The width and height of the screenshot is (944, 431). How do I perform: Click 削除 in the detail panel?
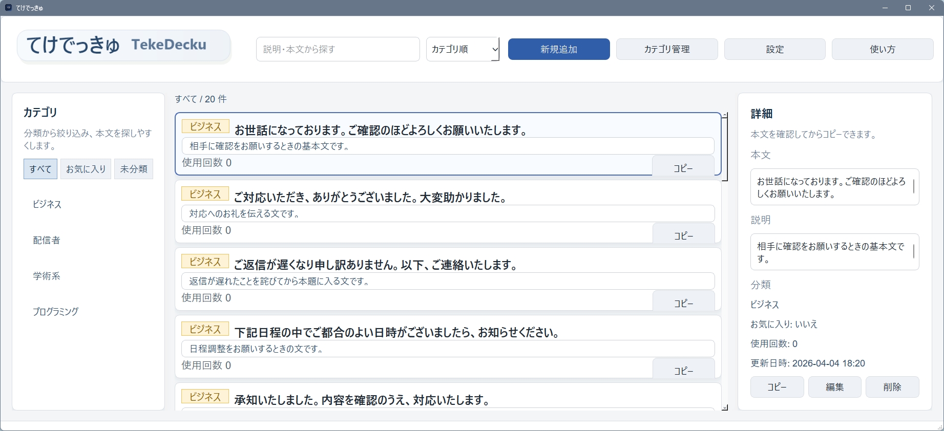pos(892,387)
